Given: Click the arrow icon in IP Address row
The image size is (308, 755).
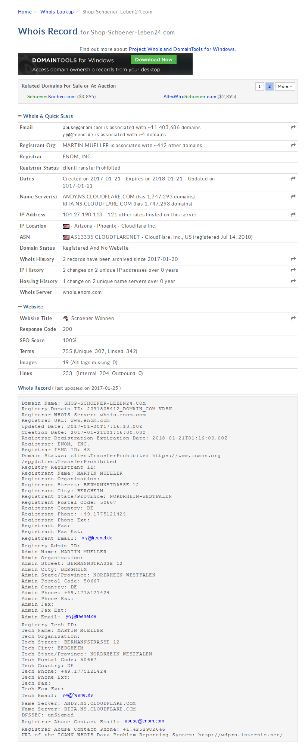Looking at the screenshot, I should click(293, 214).
